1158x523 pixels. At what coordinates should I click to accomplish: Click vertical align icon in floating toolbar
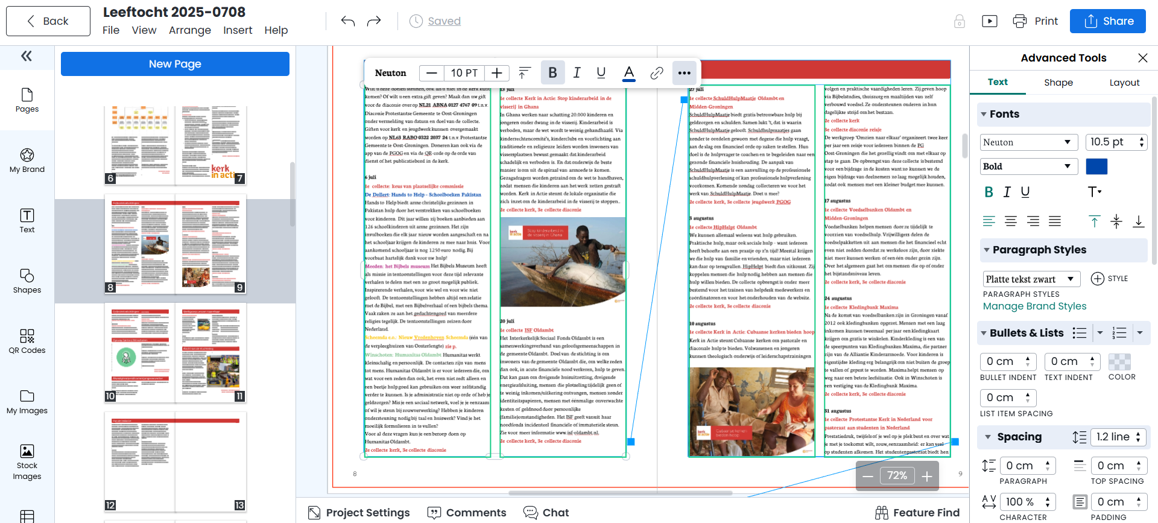525,73
